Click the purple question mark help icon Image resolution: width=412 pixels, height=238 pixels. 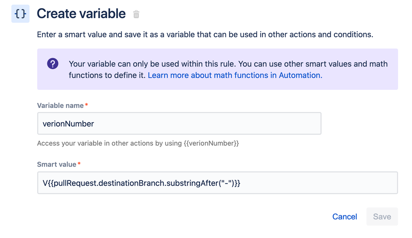click(52, 63)
